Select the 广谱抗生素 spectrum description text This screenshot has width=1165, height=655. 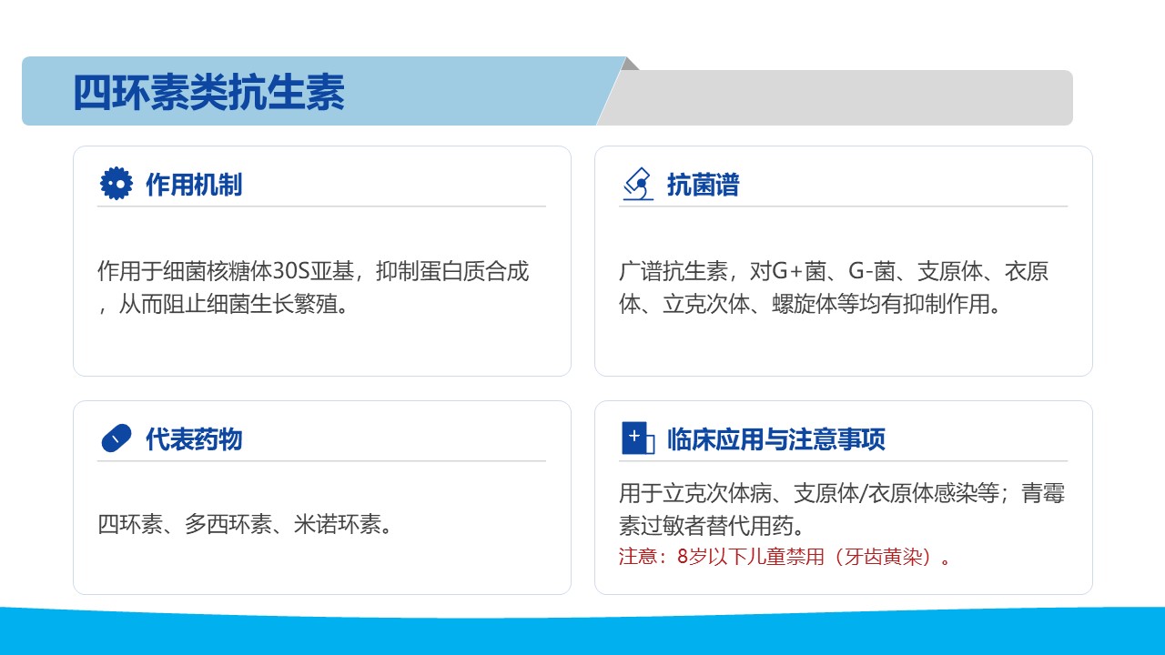834,287
